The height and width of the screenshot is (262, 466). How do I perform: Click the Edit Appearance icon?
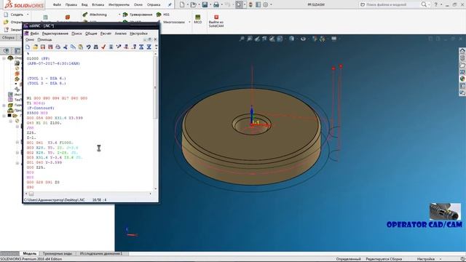click(x=315, y=39)
